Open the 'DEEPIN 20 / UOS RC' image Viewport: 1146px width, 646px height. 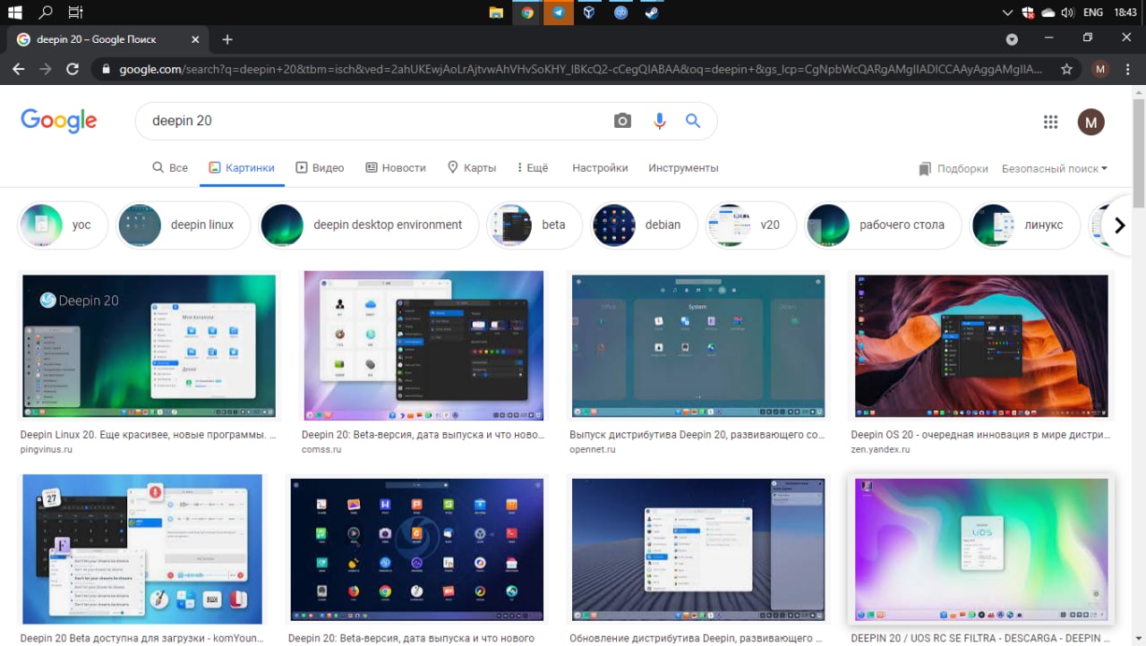[982, 549]
